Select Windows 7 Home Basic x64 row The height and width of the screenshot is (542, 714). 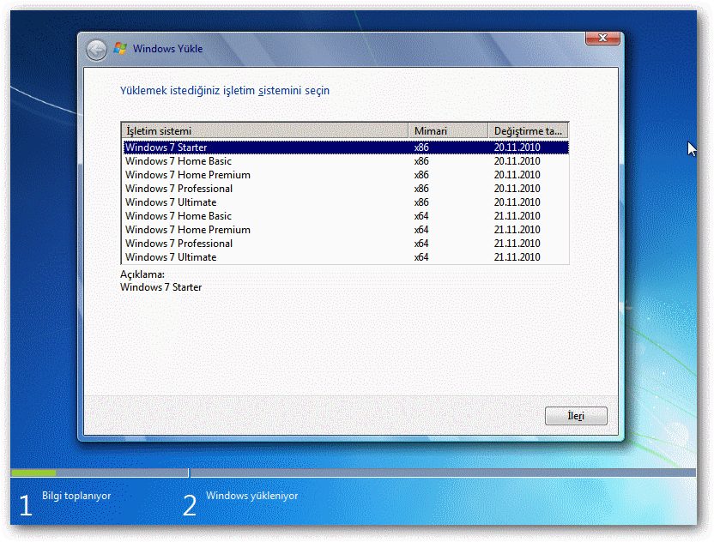346,216
